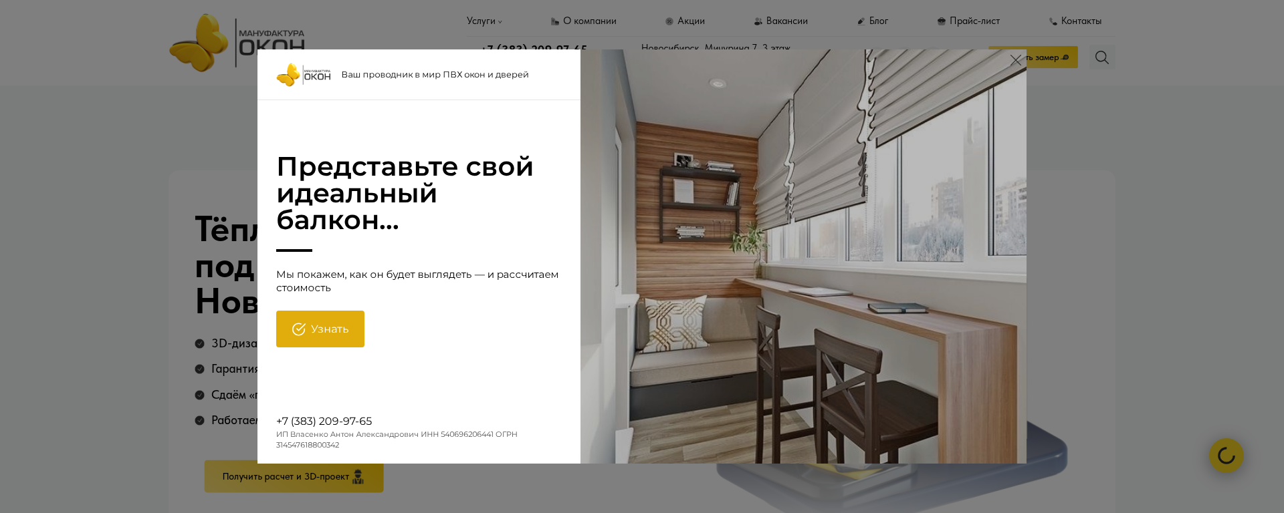Open the balcony interior image
This screenshot has height=513, width=1284.
803,256
